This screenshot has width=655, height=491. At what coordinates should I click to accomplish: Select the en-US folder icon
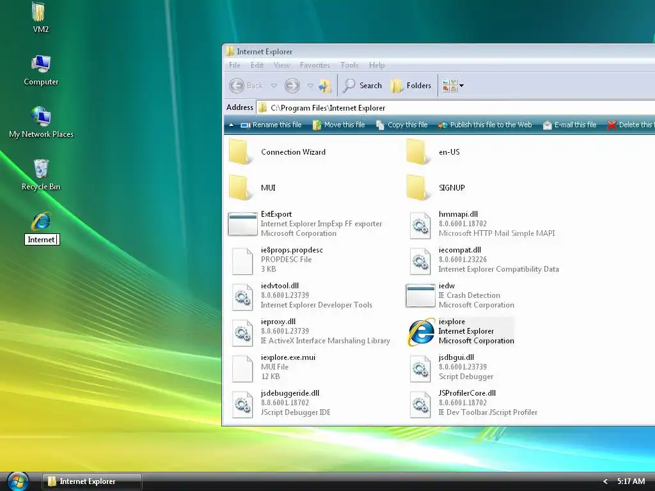click(x=418, y=152)
